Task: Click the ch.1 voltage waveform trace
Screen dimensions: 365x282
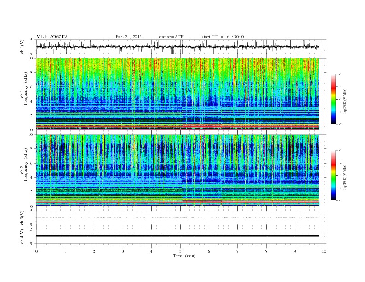Action: tap(177, 47)
